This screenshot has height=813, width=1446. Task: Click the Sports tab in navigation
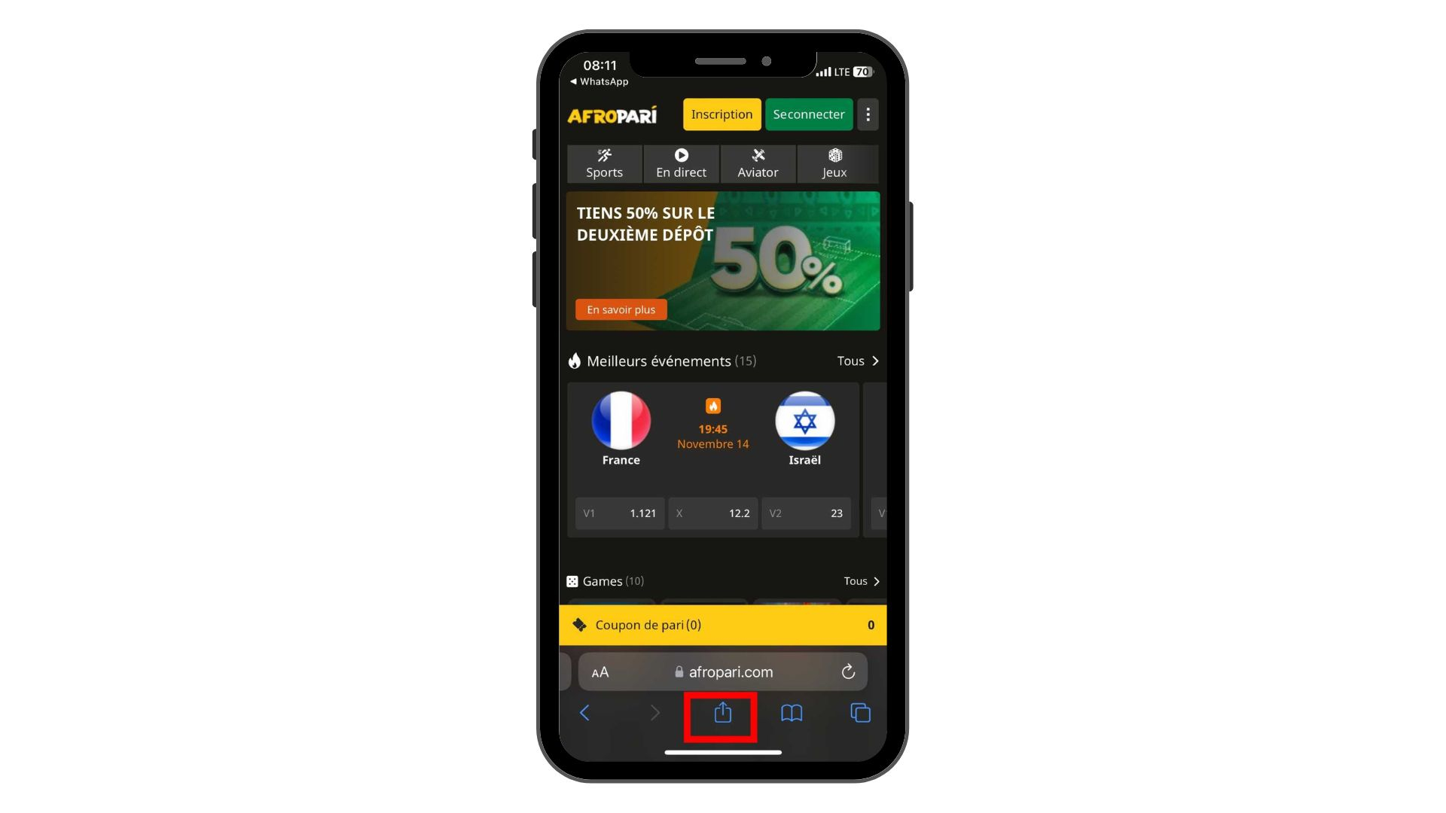pos(605,162)
